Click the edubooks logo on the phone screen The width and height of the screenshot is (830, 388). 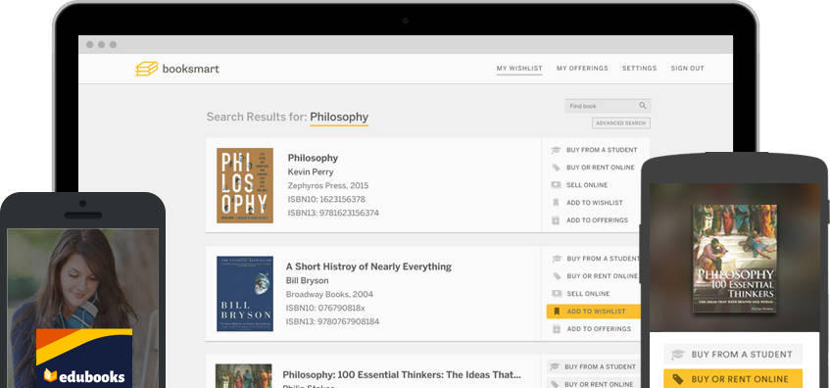point(84,376)
